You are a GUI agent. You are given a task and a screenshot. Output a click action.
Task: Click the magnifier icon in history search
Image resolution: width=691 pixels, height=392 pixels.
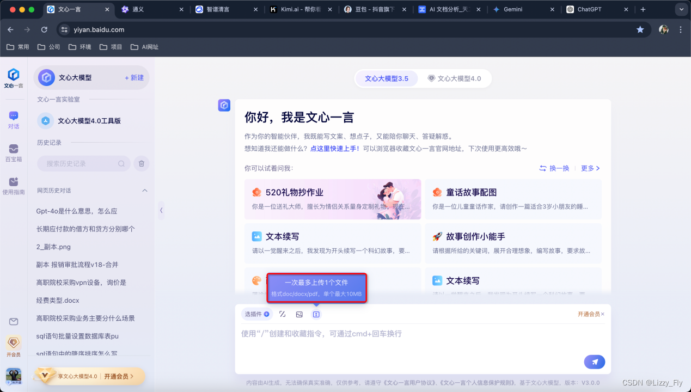121,163
